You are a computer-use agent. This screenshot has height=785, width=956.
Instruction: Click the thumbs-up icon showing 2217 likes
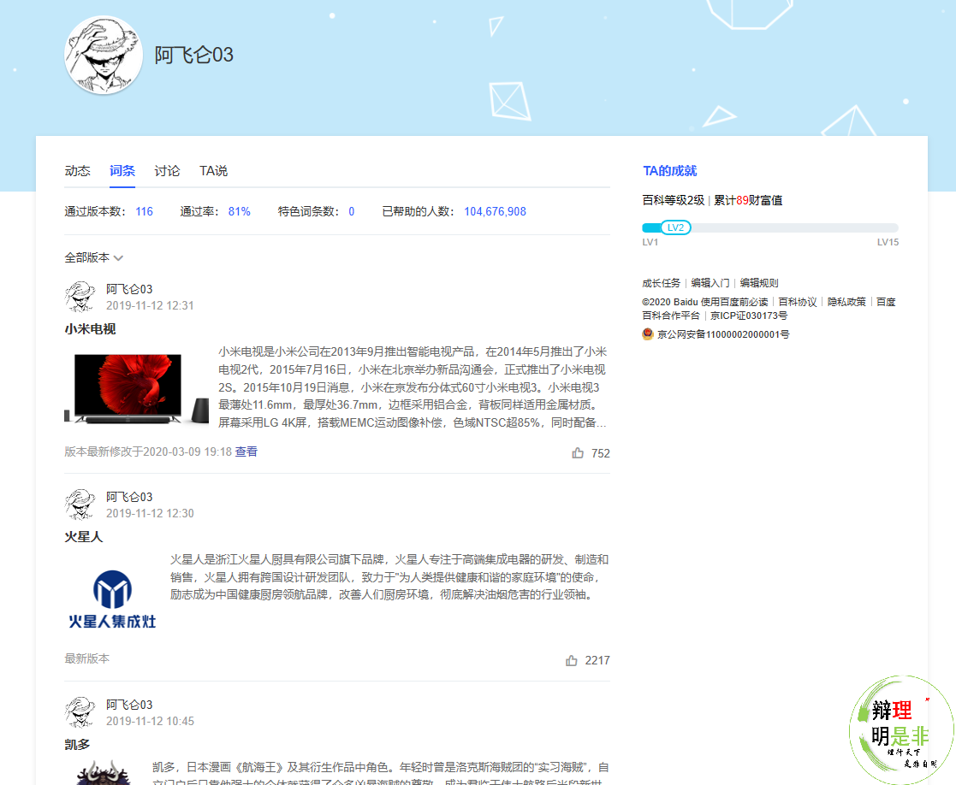pos(572,660)
